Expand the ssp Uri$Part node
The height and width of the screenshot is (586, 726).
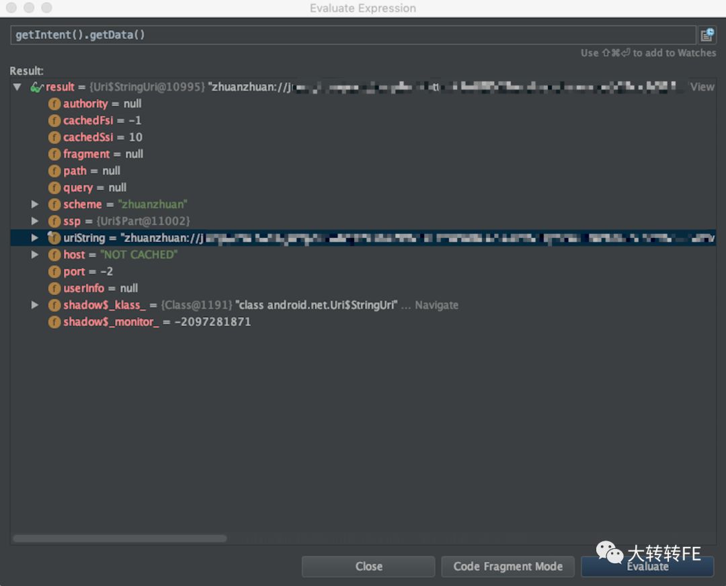click(x=35, y=221)
